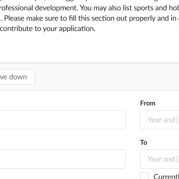Image resolution: width=179 pixels, height=179 pixels.
Task: Click the "To" label
Action: pyautogui.click(x=143, y=142)
